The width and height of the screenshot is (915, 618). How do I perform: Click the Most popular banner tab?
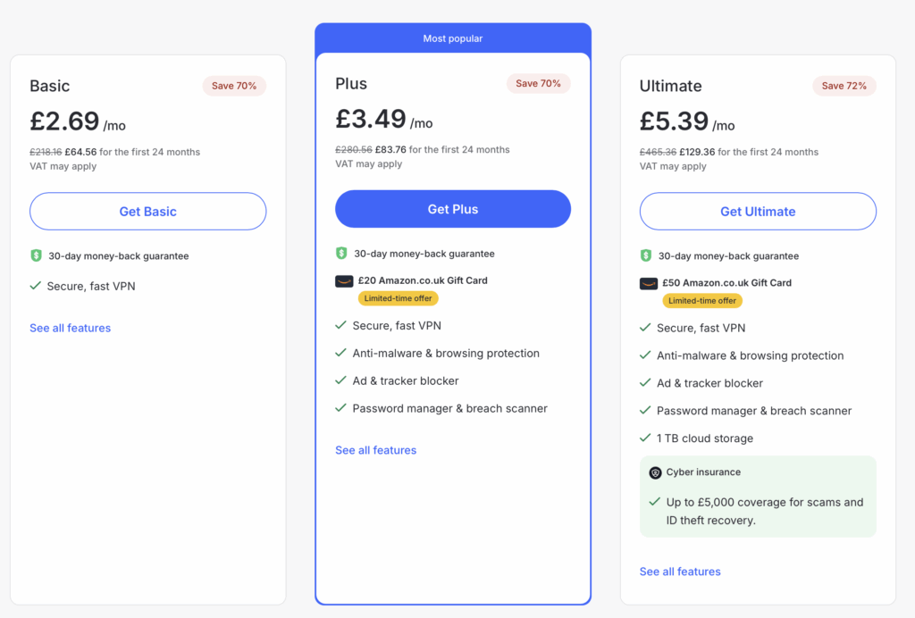(453, 38)
